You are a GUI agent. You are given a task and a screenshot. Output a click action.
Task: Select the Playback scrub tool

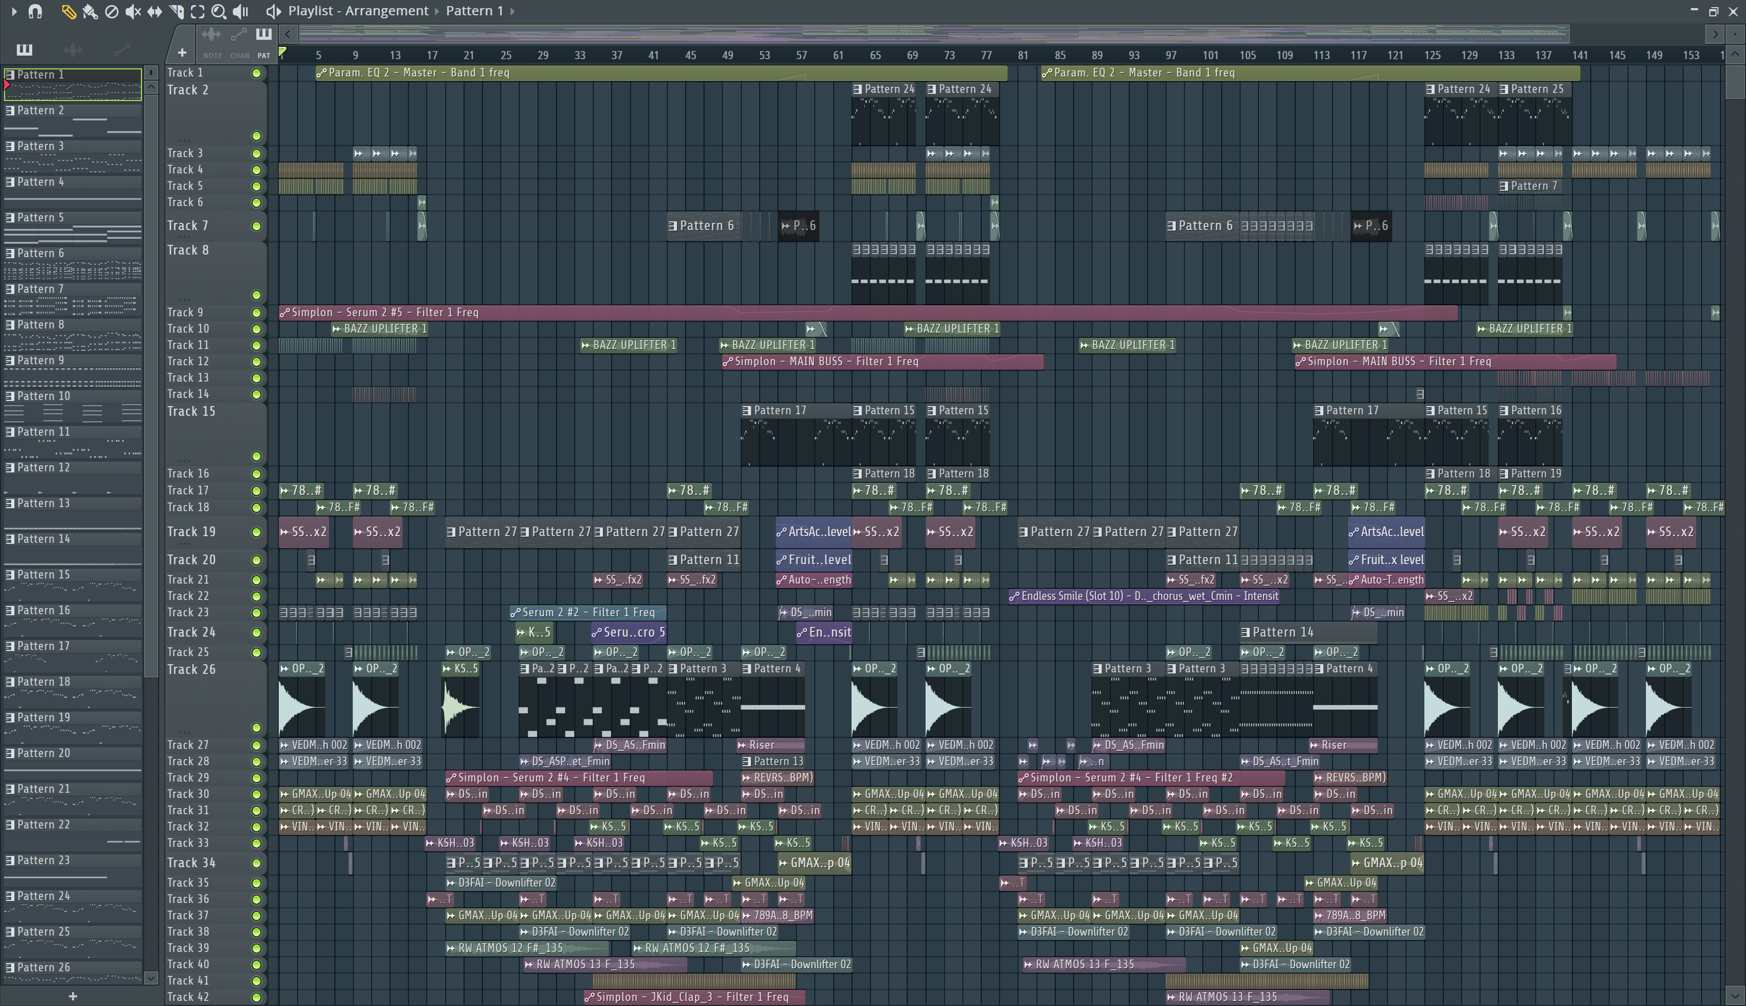coord(240,11)
